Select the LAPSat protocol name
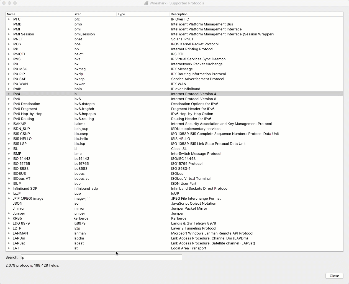This screenshot has width=349, height=284. [19, 243]
